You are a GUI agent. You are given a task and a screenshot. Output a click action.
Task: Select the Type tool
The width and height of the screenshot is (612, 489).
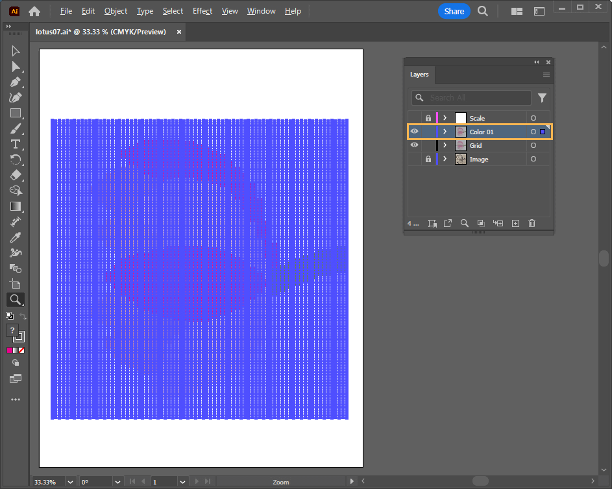(x=16, y=144)
